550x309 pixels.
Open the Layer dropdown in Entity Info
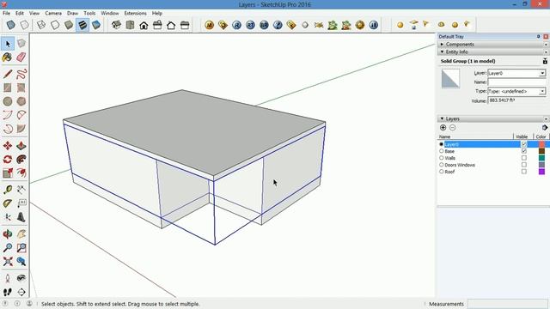542,73
